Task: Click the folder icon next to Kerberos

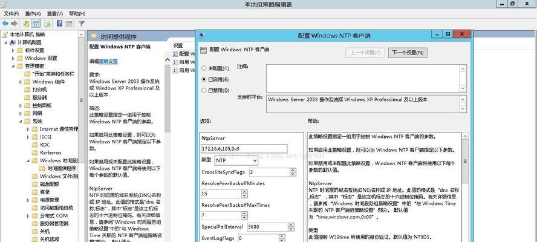Action: (x=34, y=152)
